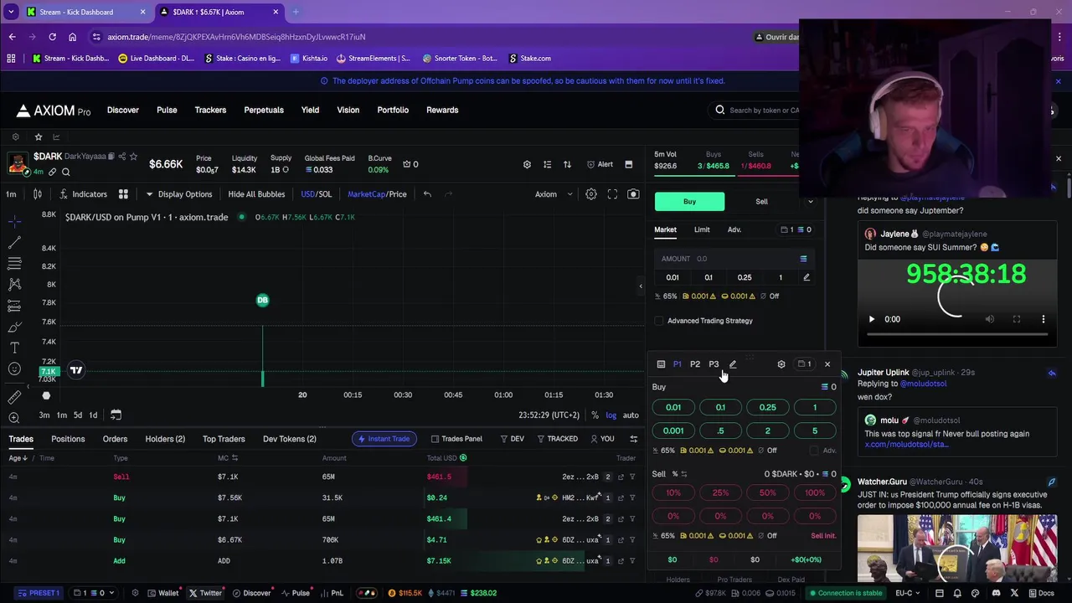Open the 1m timeframe selector
1072x603 pixels.
[x=11, y=194]
